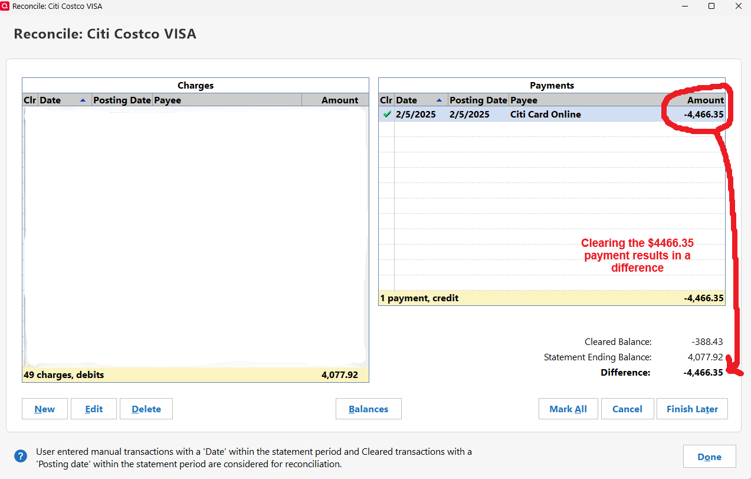Screen dimensions: 751x479
Task: Click the Finish Later button
Action: point(692,409)
